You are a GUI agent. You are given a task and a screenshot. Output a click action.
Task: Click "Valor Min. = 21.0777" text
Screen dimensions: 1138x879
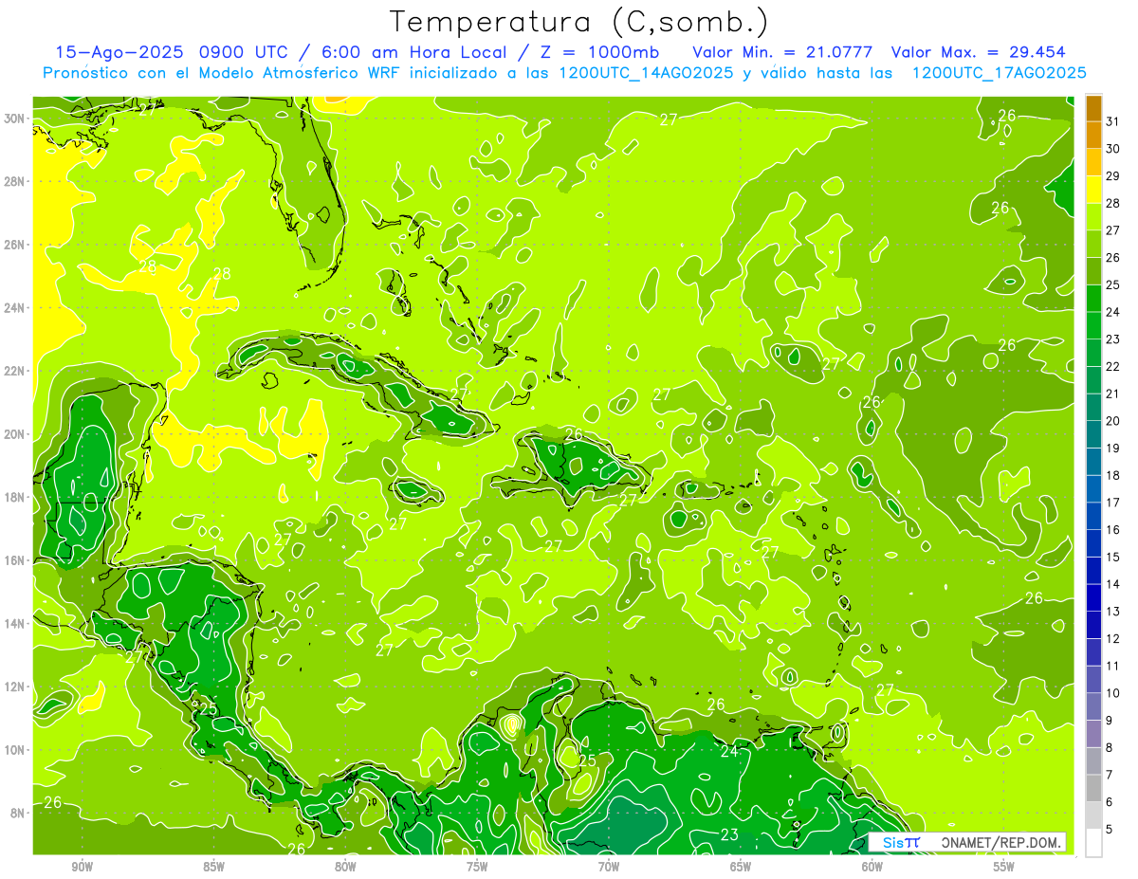pyautogui.click(x=783, y=52)
